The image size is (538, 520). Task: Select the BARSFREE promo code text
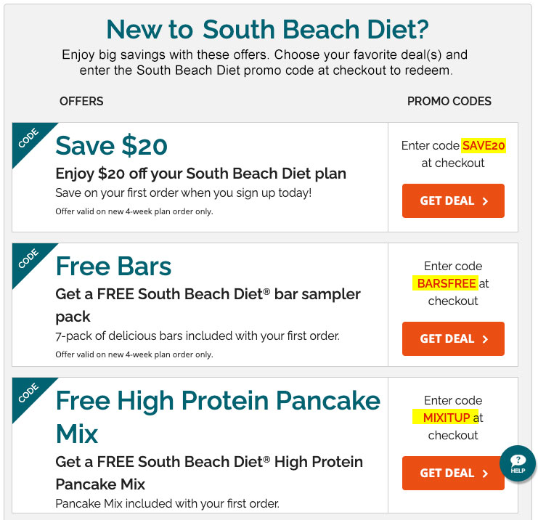[446, 283]
